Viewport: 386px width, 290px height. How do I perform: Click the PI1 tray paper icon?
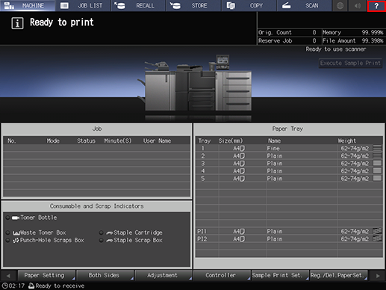click(x=377, y=231)
